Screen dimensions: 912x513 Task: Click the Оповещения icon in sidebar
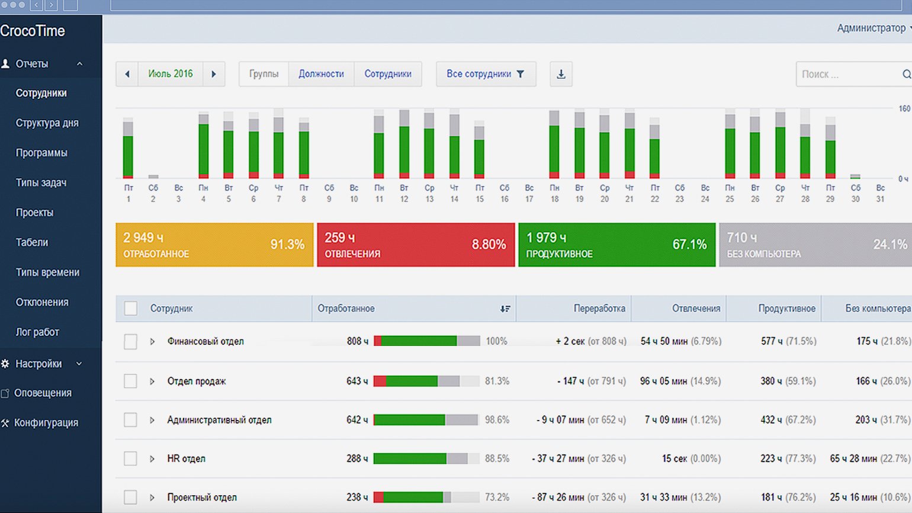(x=5, y=393)
